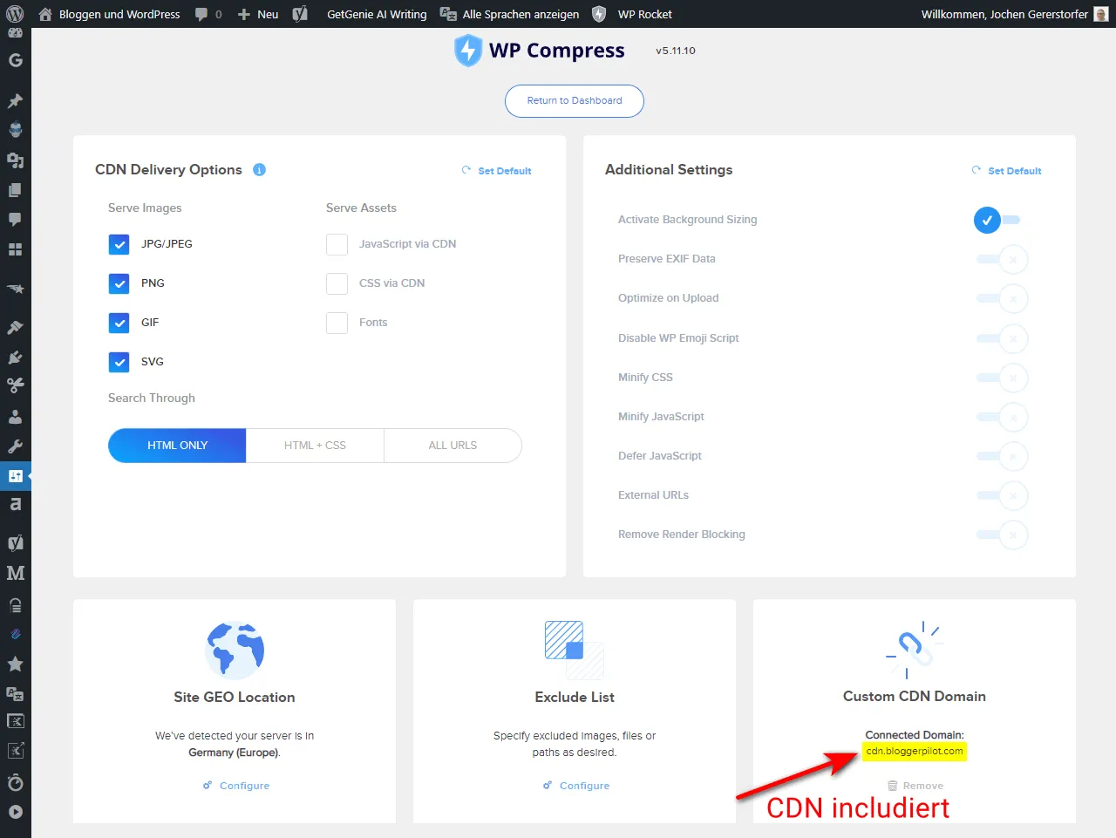Viewport: 1116px width, 838px height.
Task: Open Media via camera and music note icon
Action: (15, 160)
